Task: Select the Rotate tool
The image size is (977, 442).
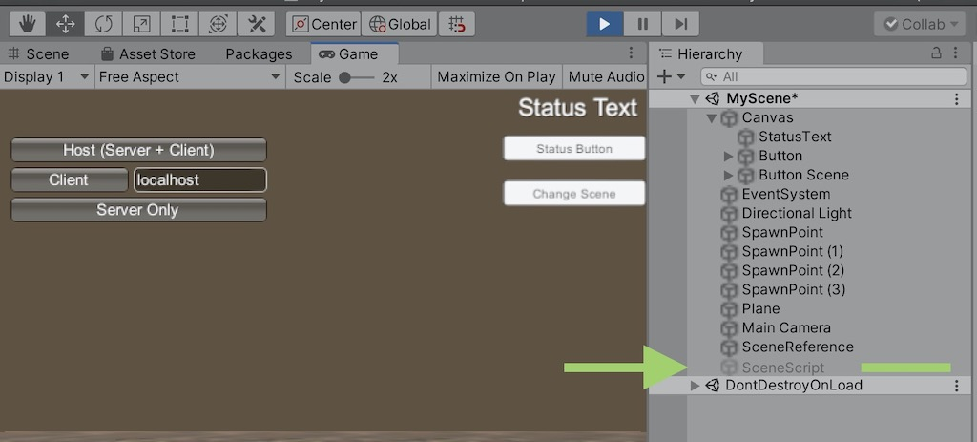Action: tap(103, 24)
